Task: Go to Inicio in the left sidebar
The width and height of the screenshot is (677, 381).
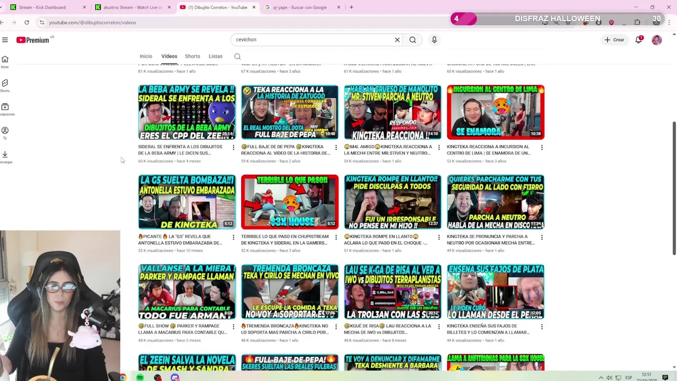Action: tap(5, 61)
